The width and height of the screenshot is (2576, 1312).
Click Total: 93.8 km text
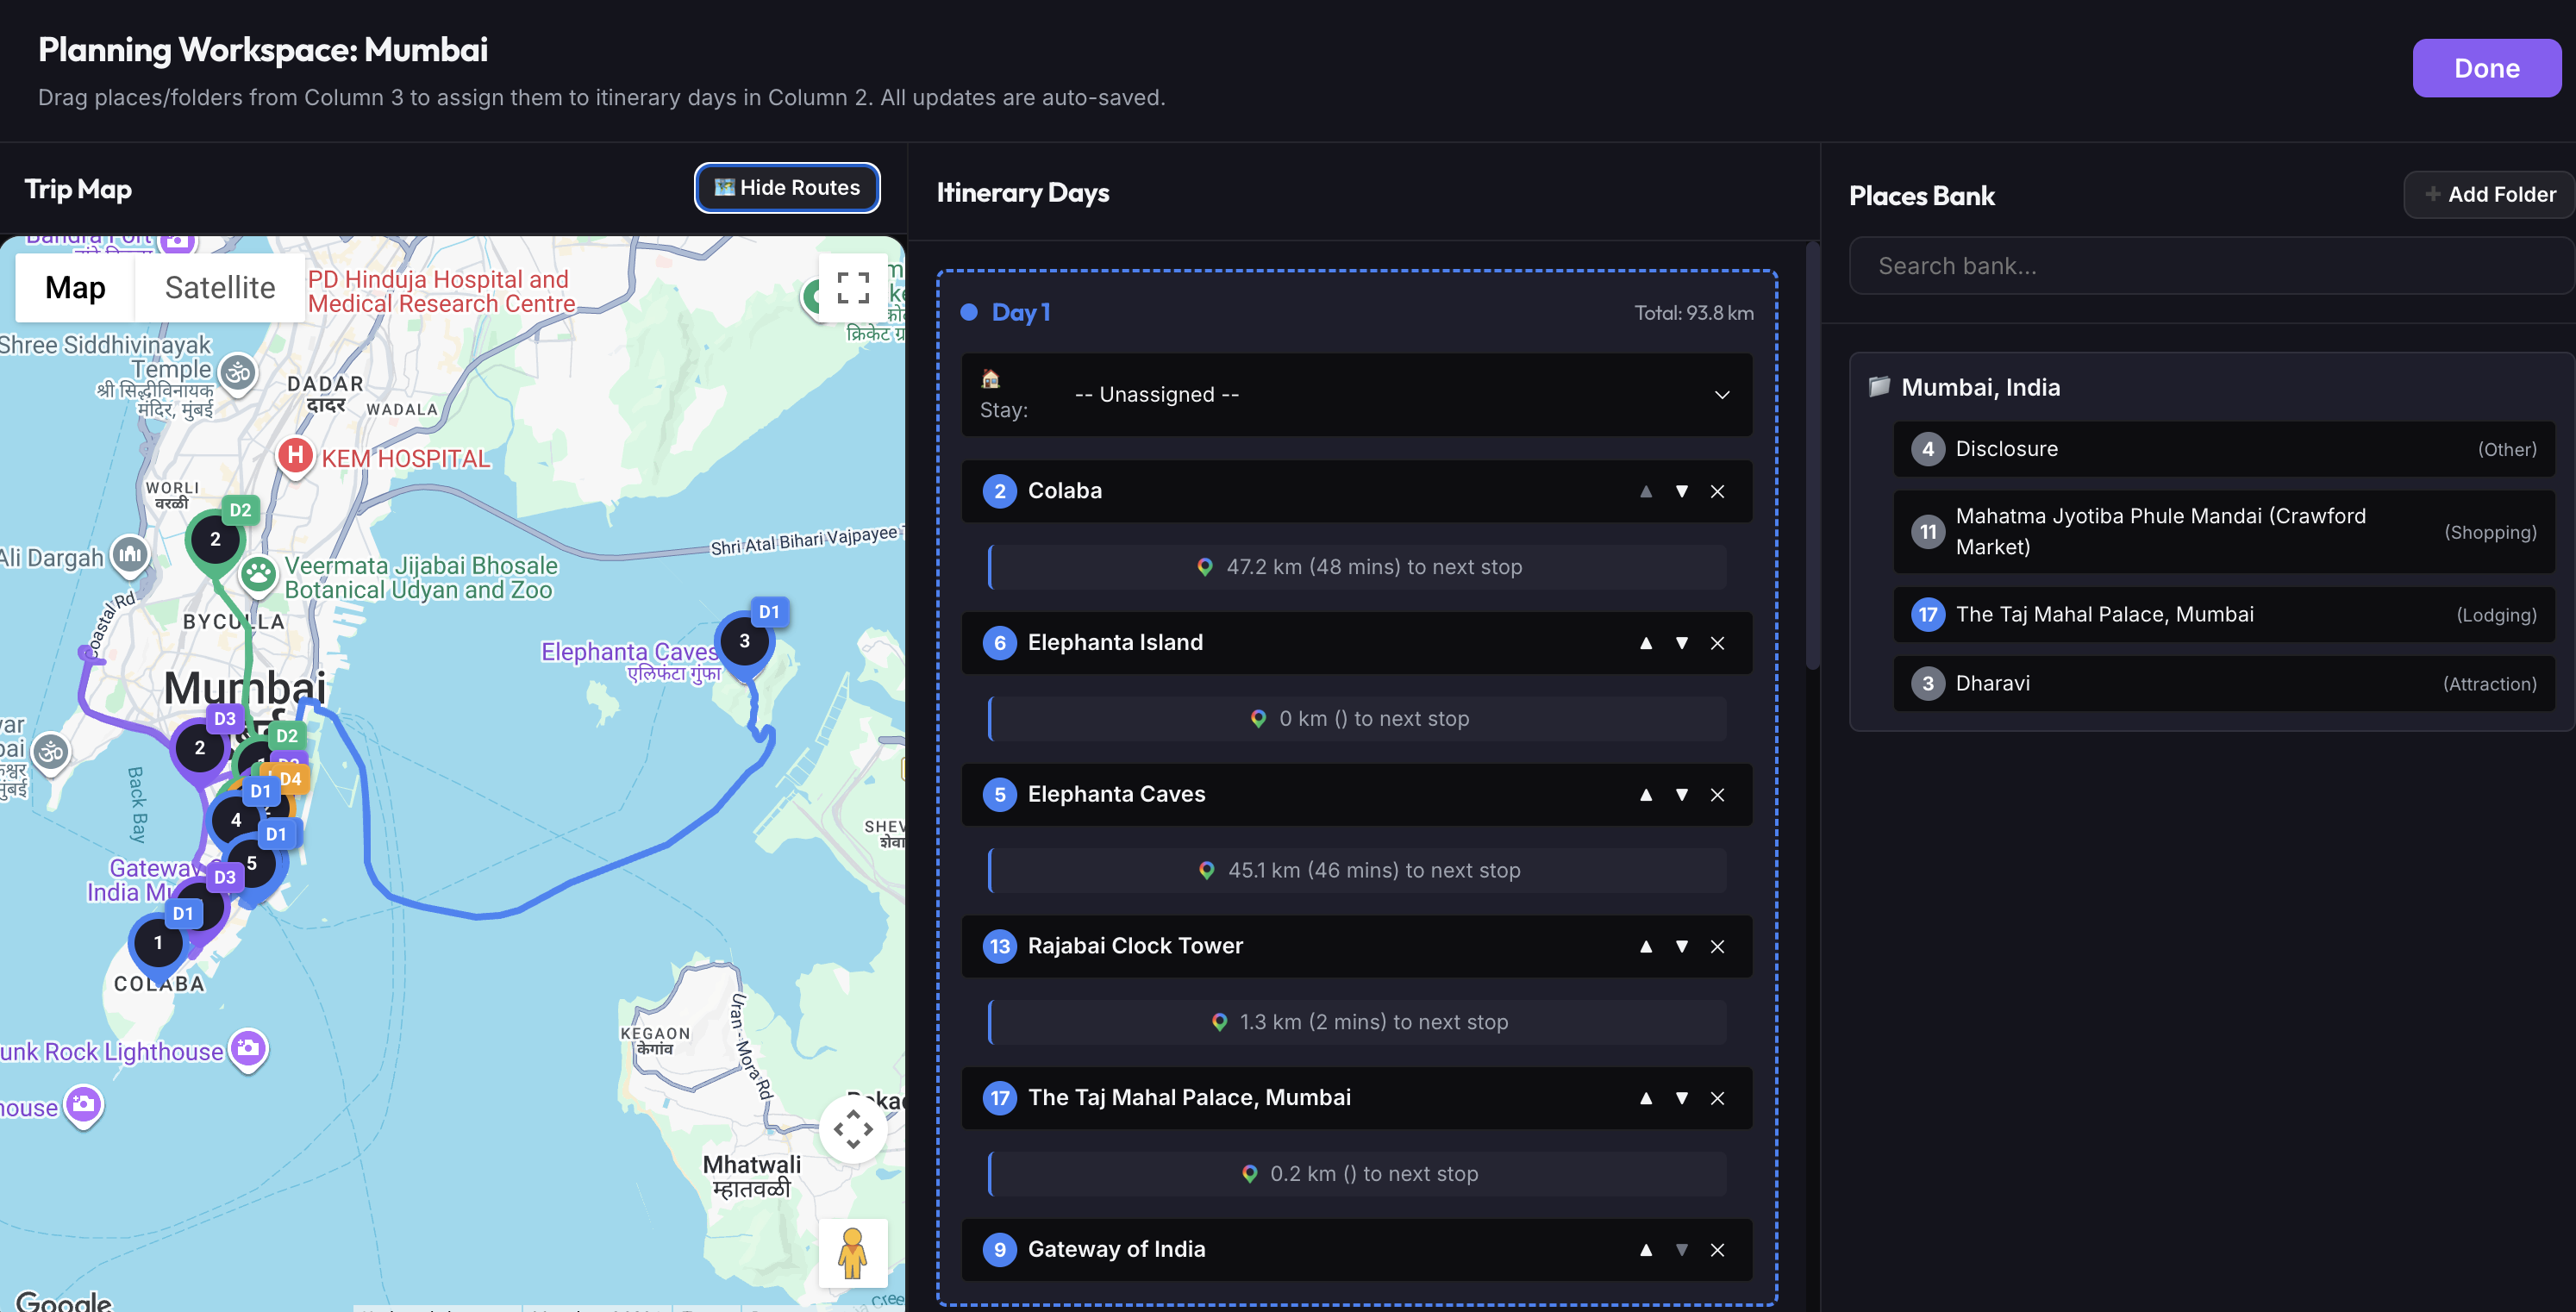click(x=1693, y=313)
